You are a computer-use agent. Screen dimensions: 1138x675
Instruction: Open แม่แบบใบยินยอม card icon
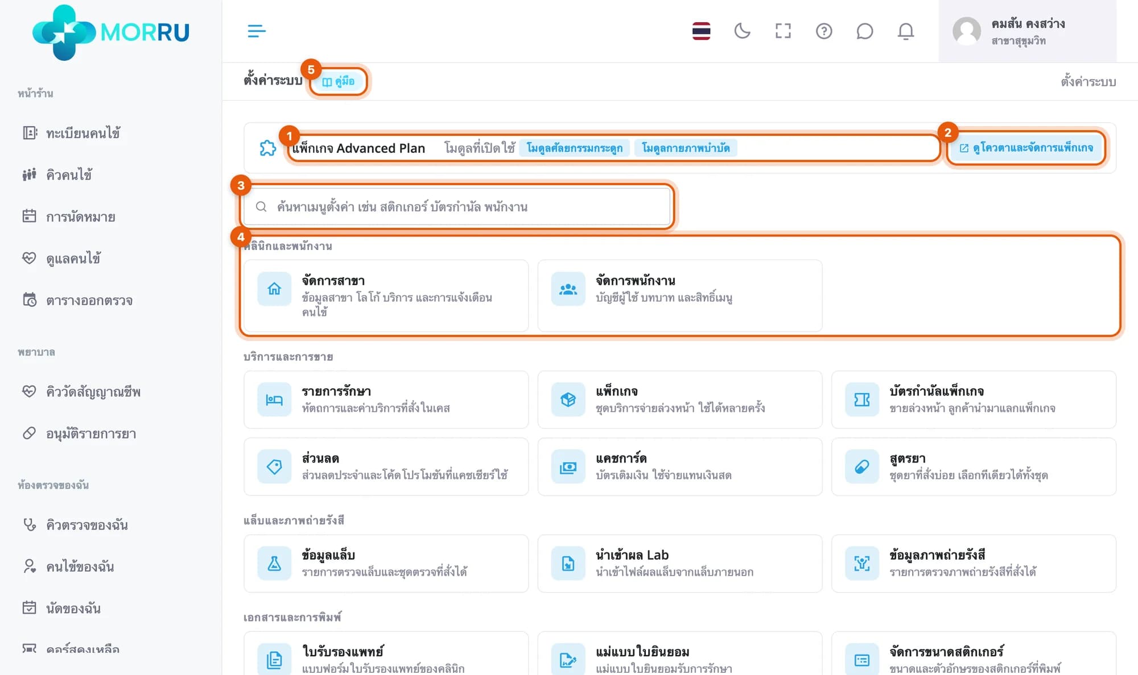pos(568,659)
